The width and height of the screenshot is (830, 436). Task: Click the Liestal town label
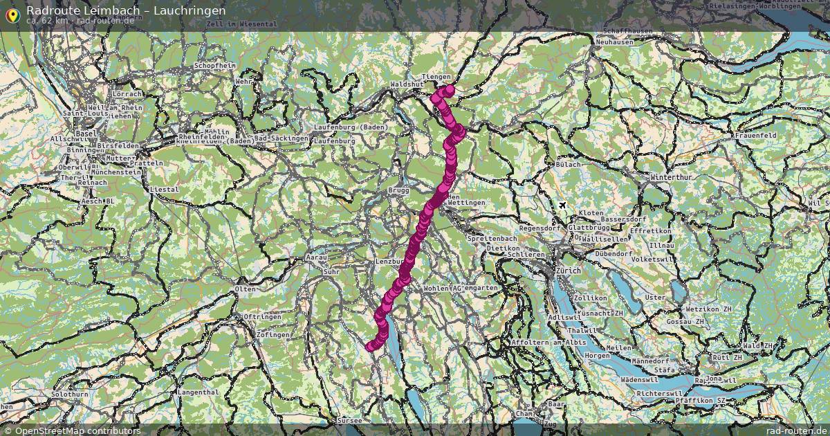coord(165,189)
